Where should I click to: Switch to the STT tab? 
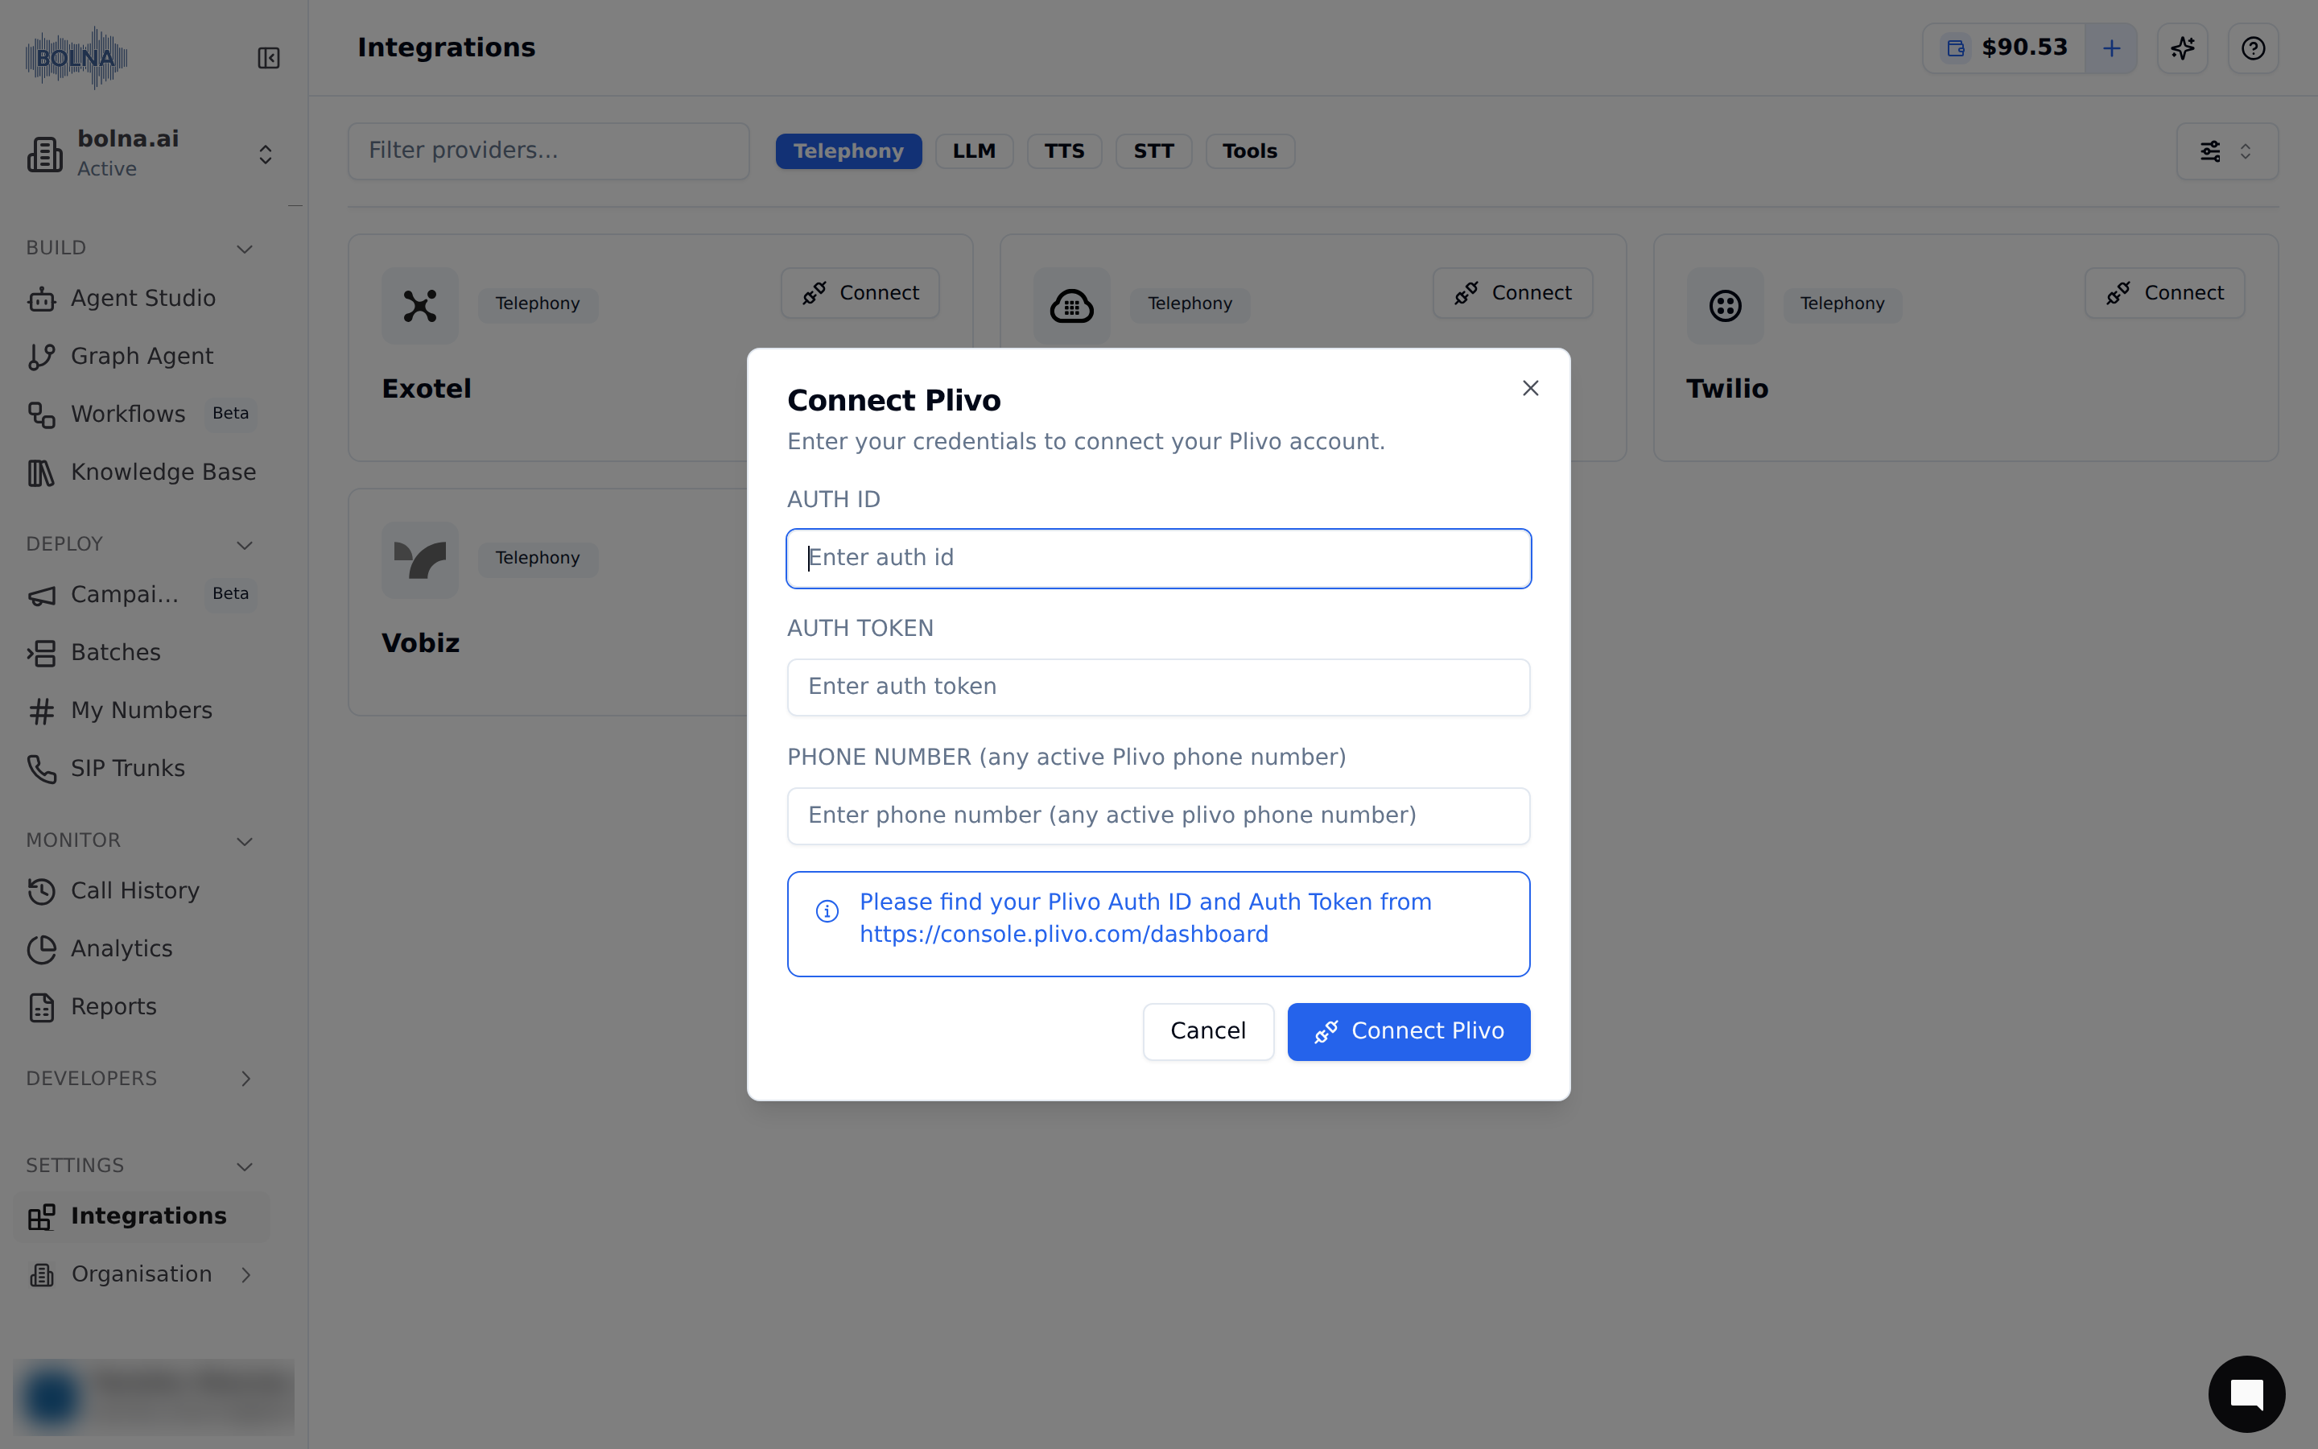pyautogui.click(x=1153, y=151)
